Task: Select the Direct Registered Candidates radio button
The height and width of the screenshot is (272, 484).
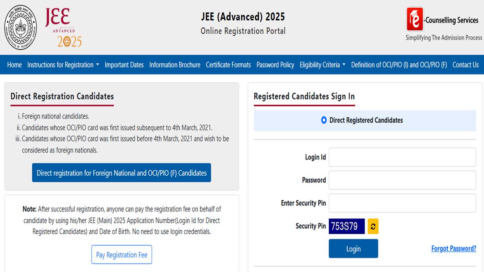Action: tap(323, 120)
